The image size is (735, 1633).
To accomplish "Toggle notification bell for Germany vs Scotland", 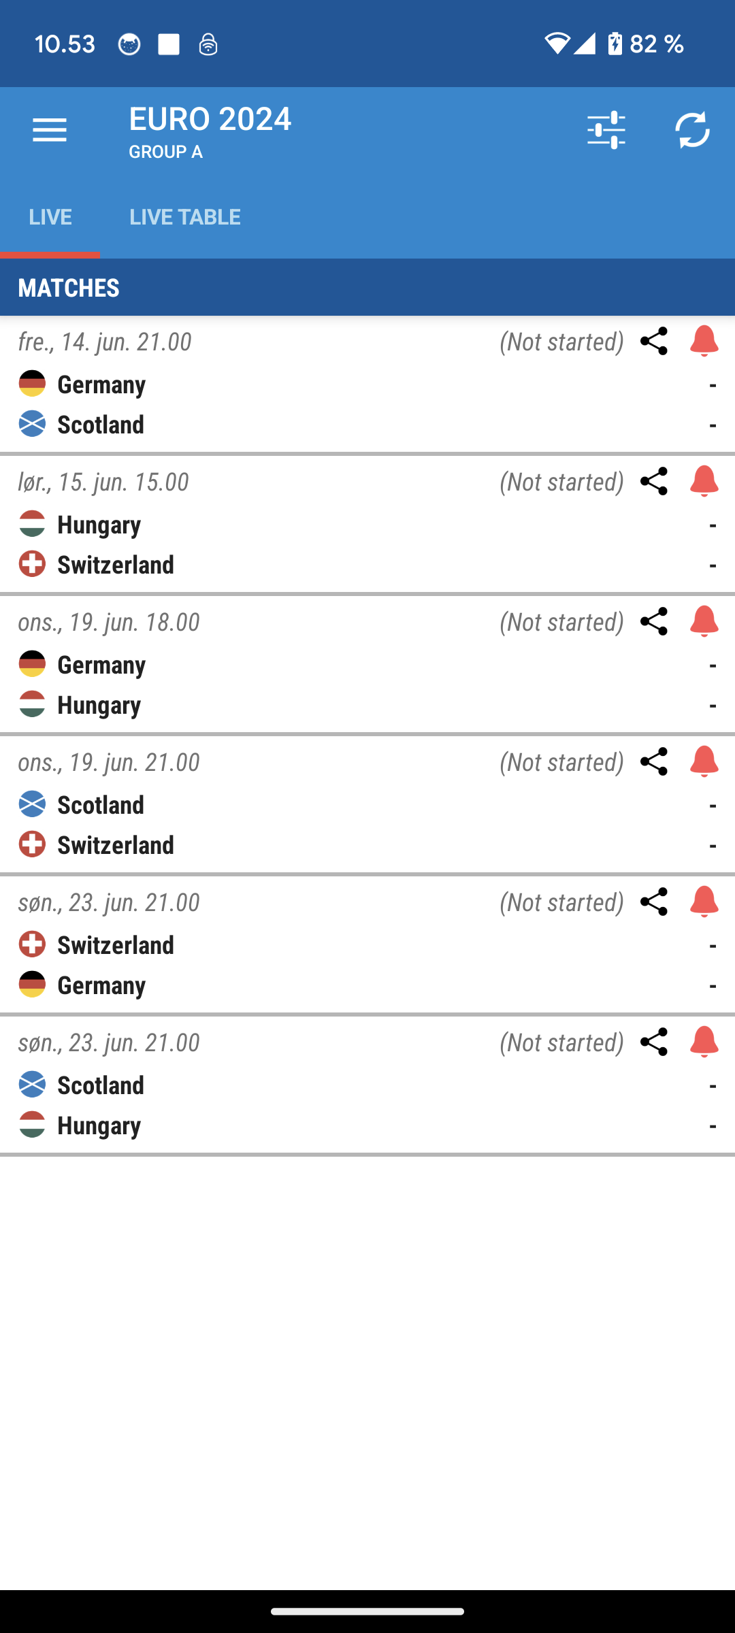I will 704,341.
